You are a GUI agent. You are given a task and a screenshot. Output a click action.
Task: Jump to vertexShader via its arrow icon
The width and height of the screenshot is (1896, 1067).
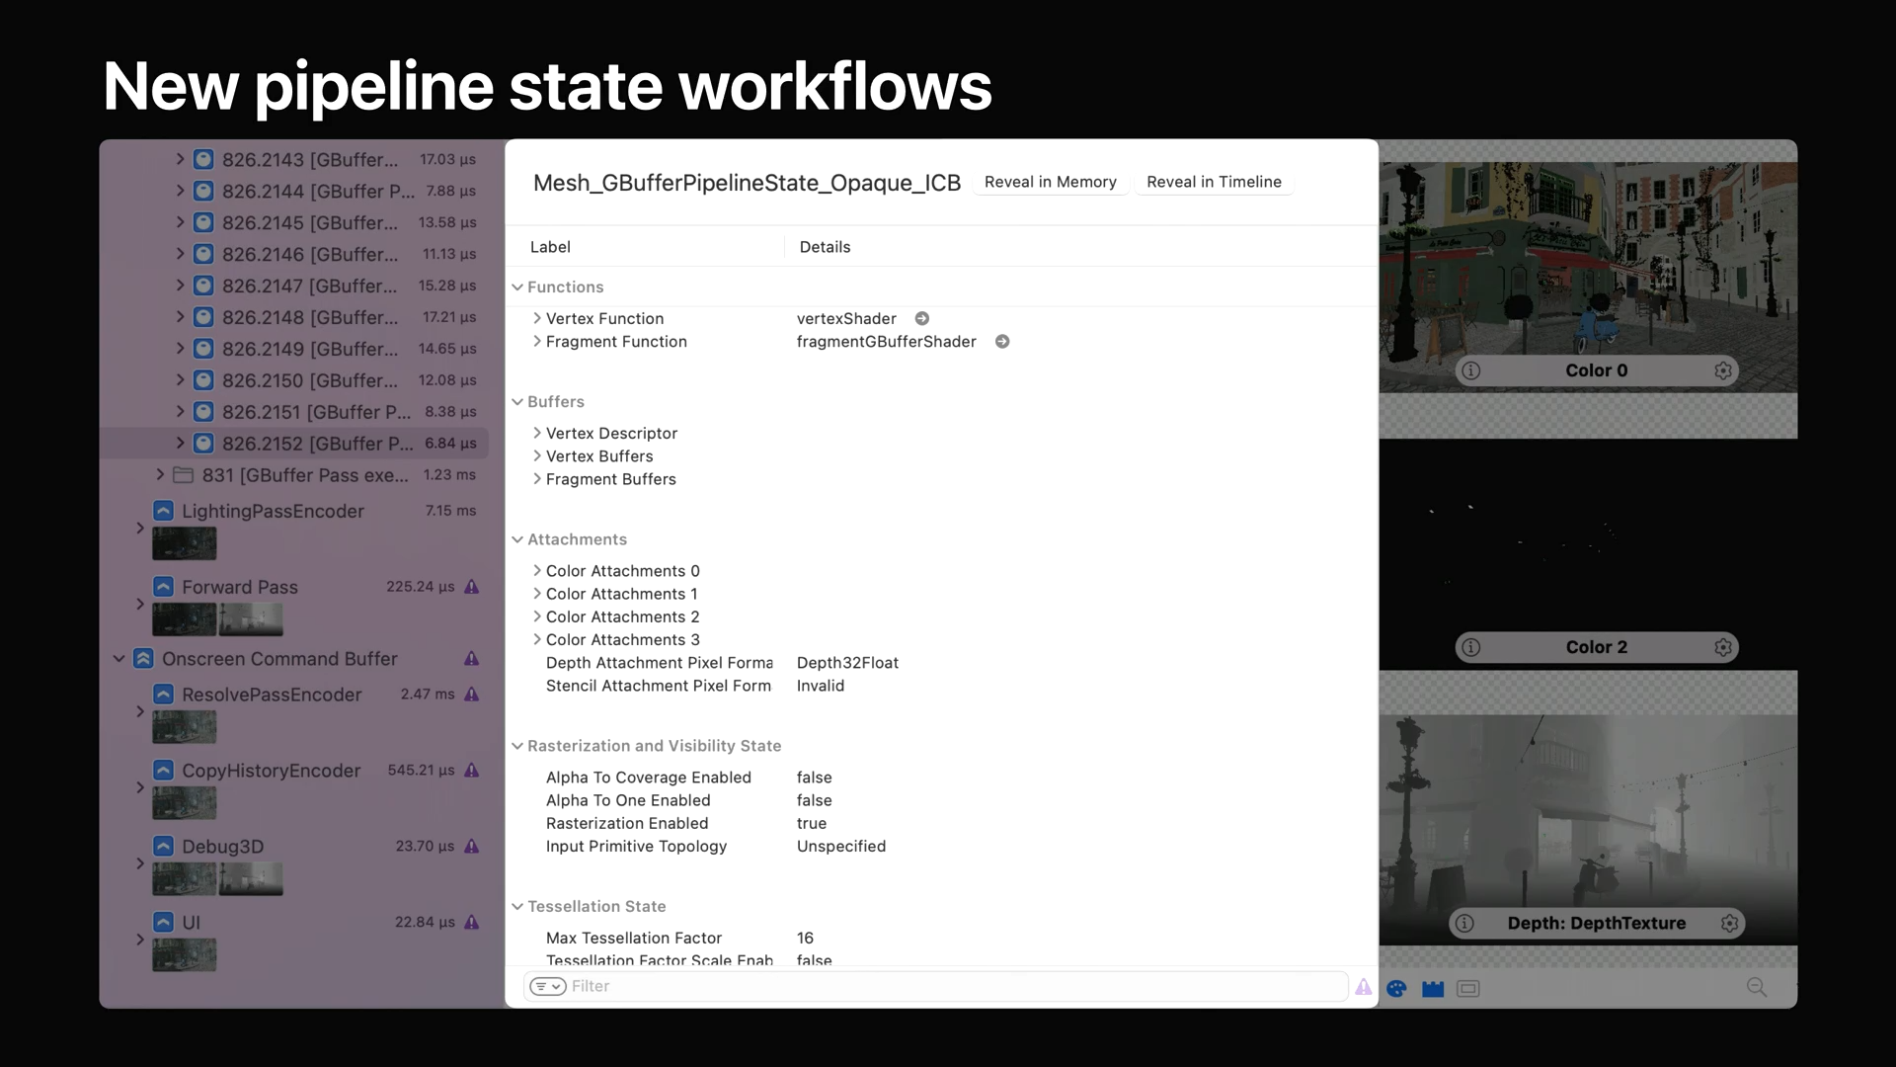(921, 318)
